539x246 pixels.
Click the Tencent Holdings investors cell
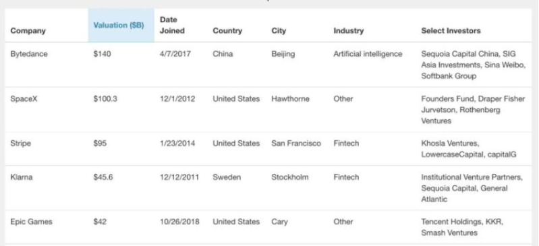(x=462, y=227)
